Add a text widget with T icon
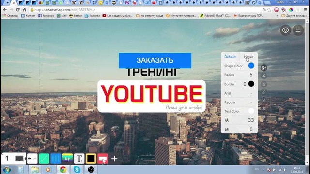This screenshot has height=174, width=310. click(79, 159)
